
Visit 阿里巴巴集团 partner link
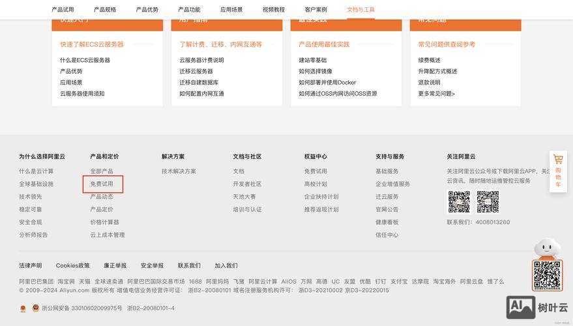click(x=36, y=282)
